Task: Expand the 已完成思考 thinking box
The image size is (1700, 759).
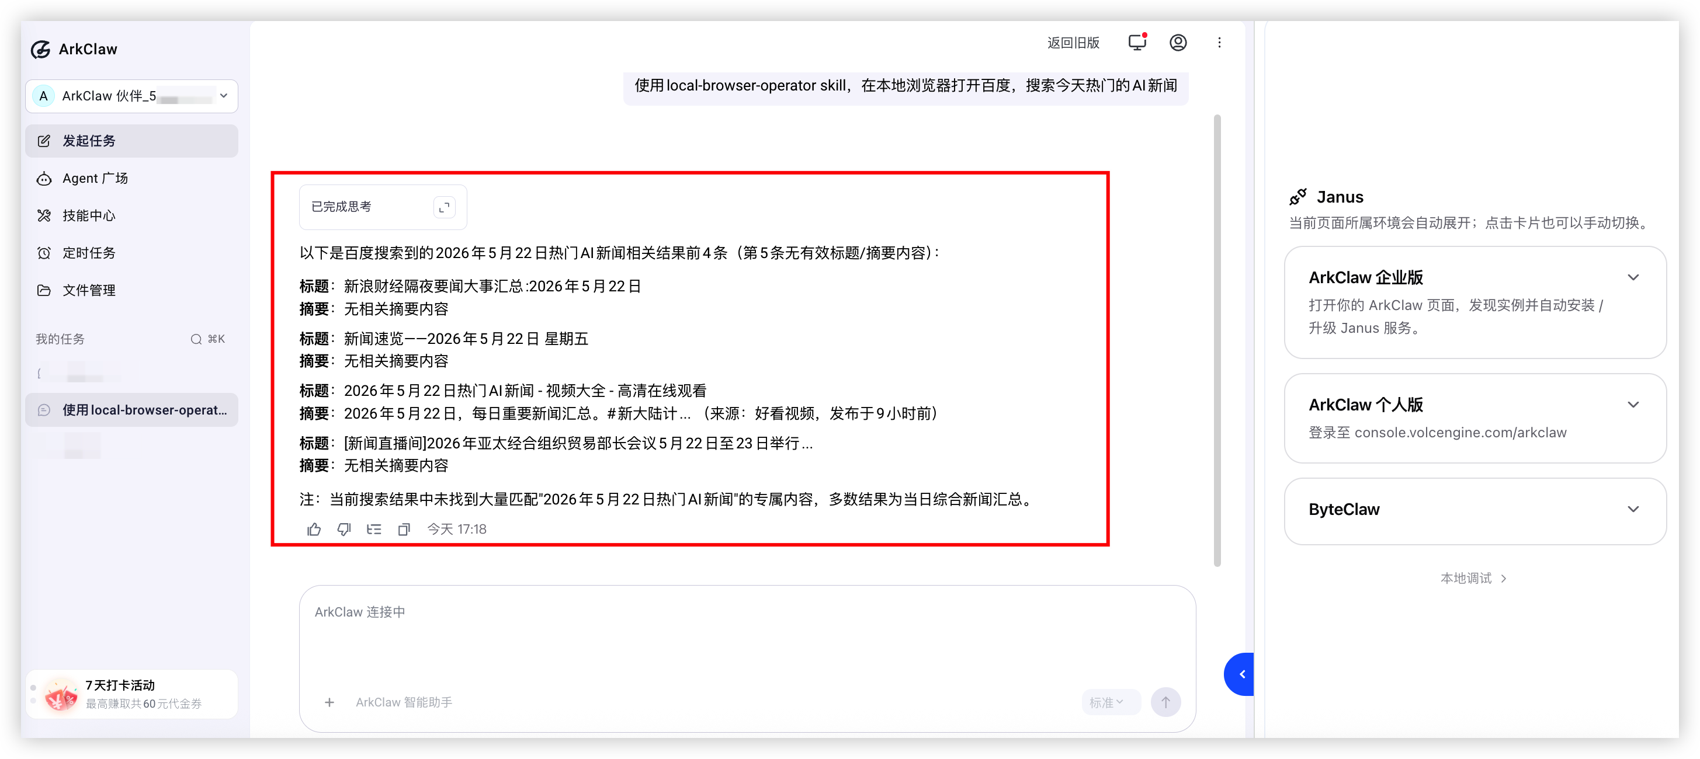Action: [x=444, y=207]
